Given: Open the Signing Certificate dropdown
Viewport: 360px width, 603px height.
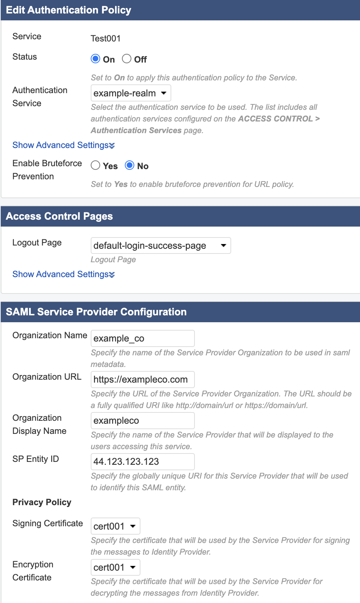Looking at the screenshot, I should (x=115, y=526).
